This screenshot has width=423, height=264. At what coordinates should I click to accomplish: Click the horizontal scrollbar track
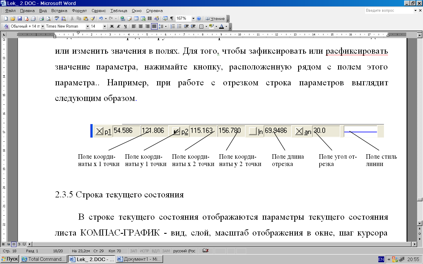pyautogui.click(x=222, y=244)
